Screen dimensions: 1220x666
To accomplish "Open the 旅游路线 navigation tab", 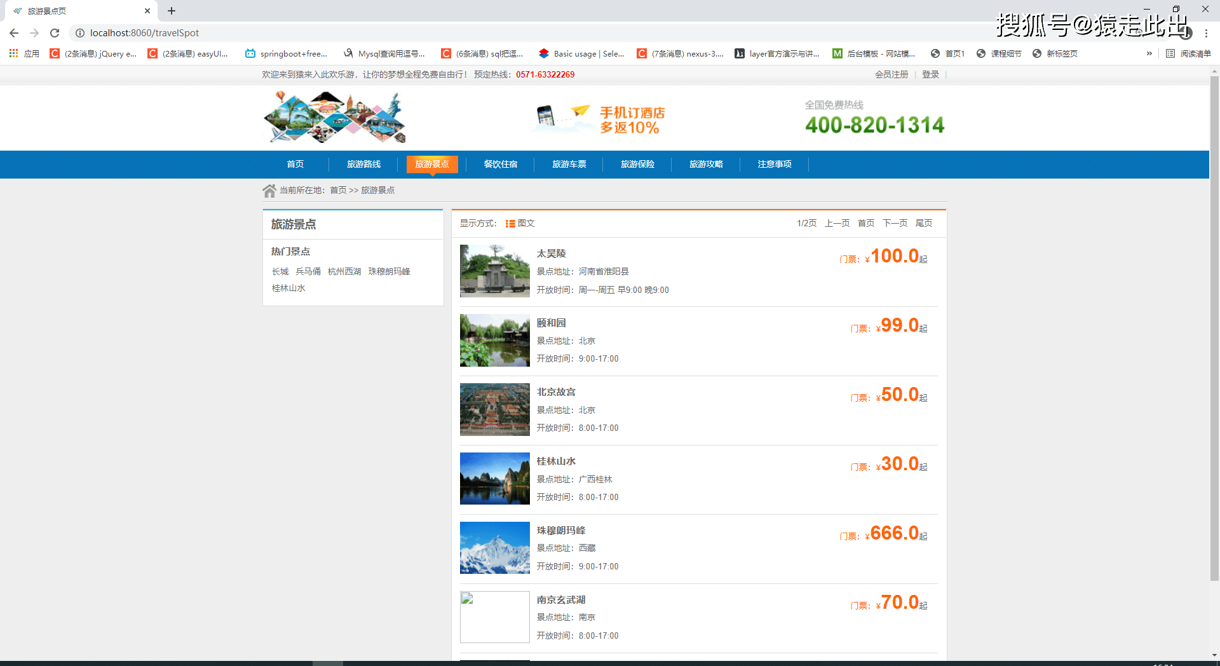I will tap(363, 165).
